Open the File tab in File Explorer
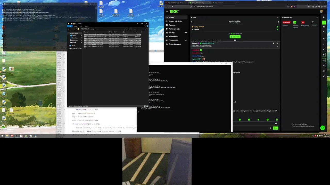Image resolution: width=330 pixels, height=185 pixels. pyautogui.click(x=70, y=26)
